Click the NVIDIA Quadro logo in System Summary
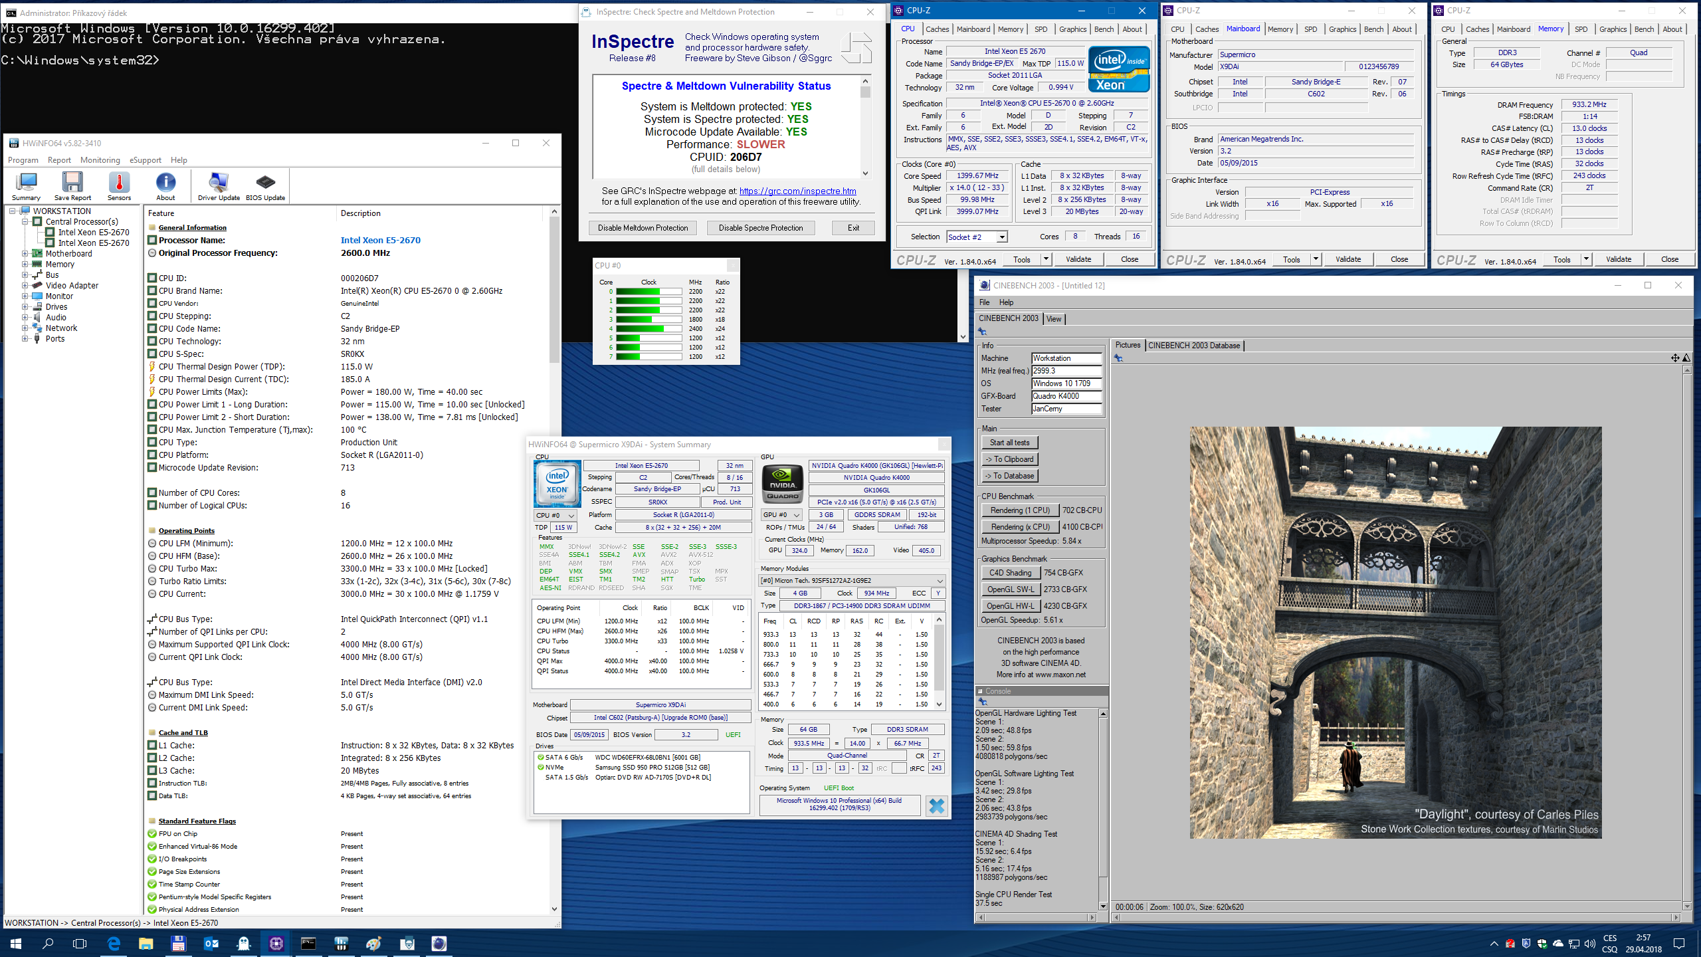1701x957 pixels. pyautogui.click(x=783, y=484)
